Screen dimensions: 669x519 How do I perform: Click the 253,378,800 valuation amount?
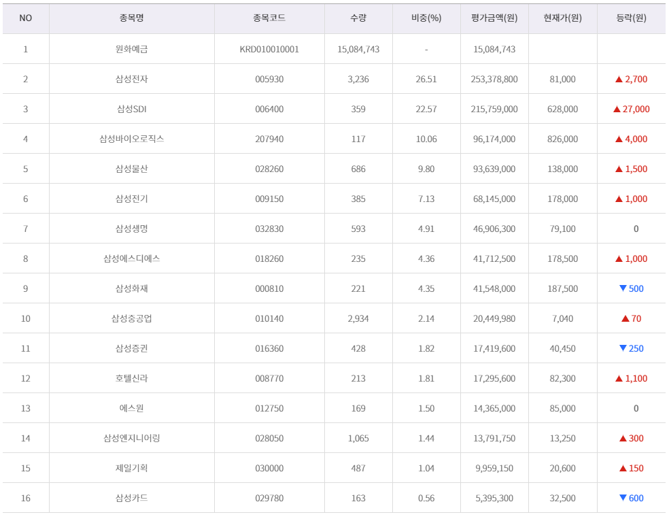click(494, 79)
